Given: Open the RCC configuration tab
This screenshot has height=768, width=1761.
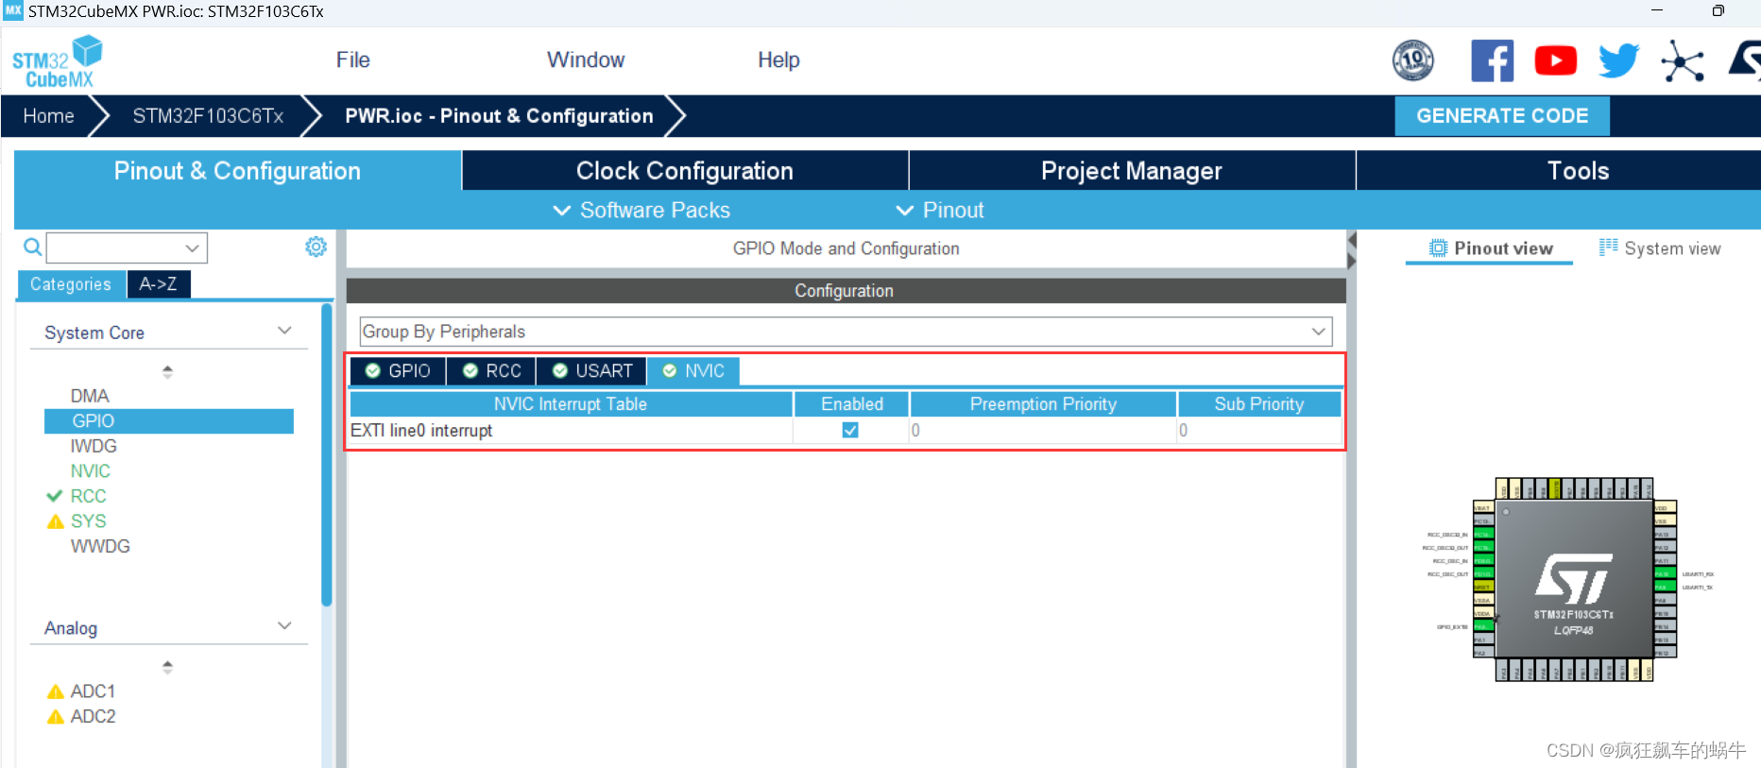Looking at the screenshot, I should tap(491, 371).
